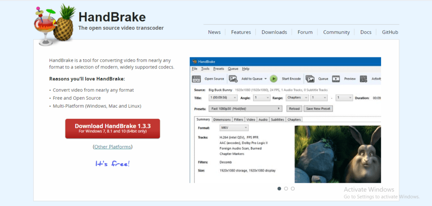The image size is (432, 206).
Task: Open the Range dropdown set to Chapters
Action: point(296,98)
